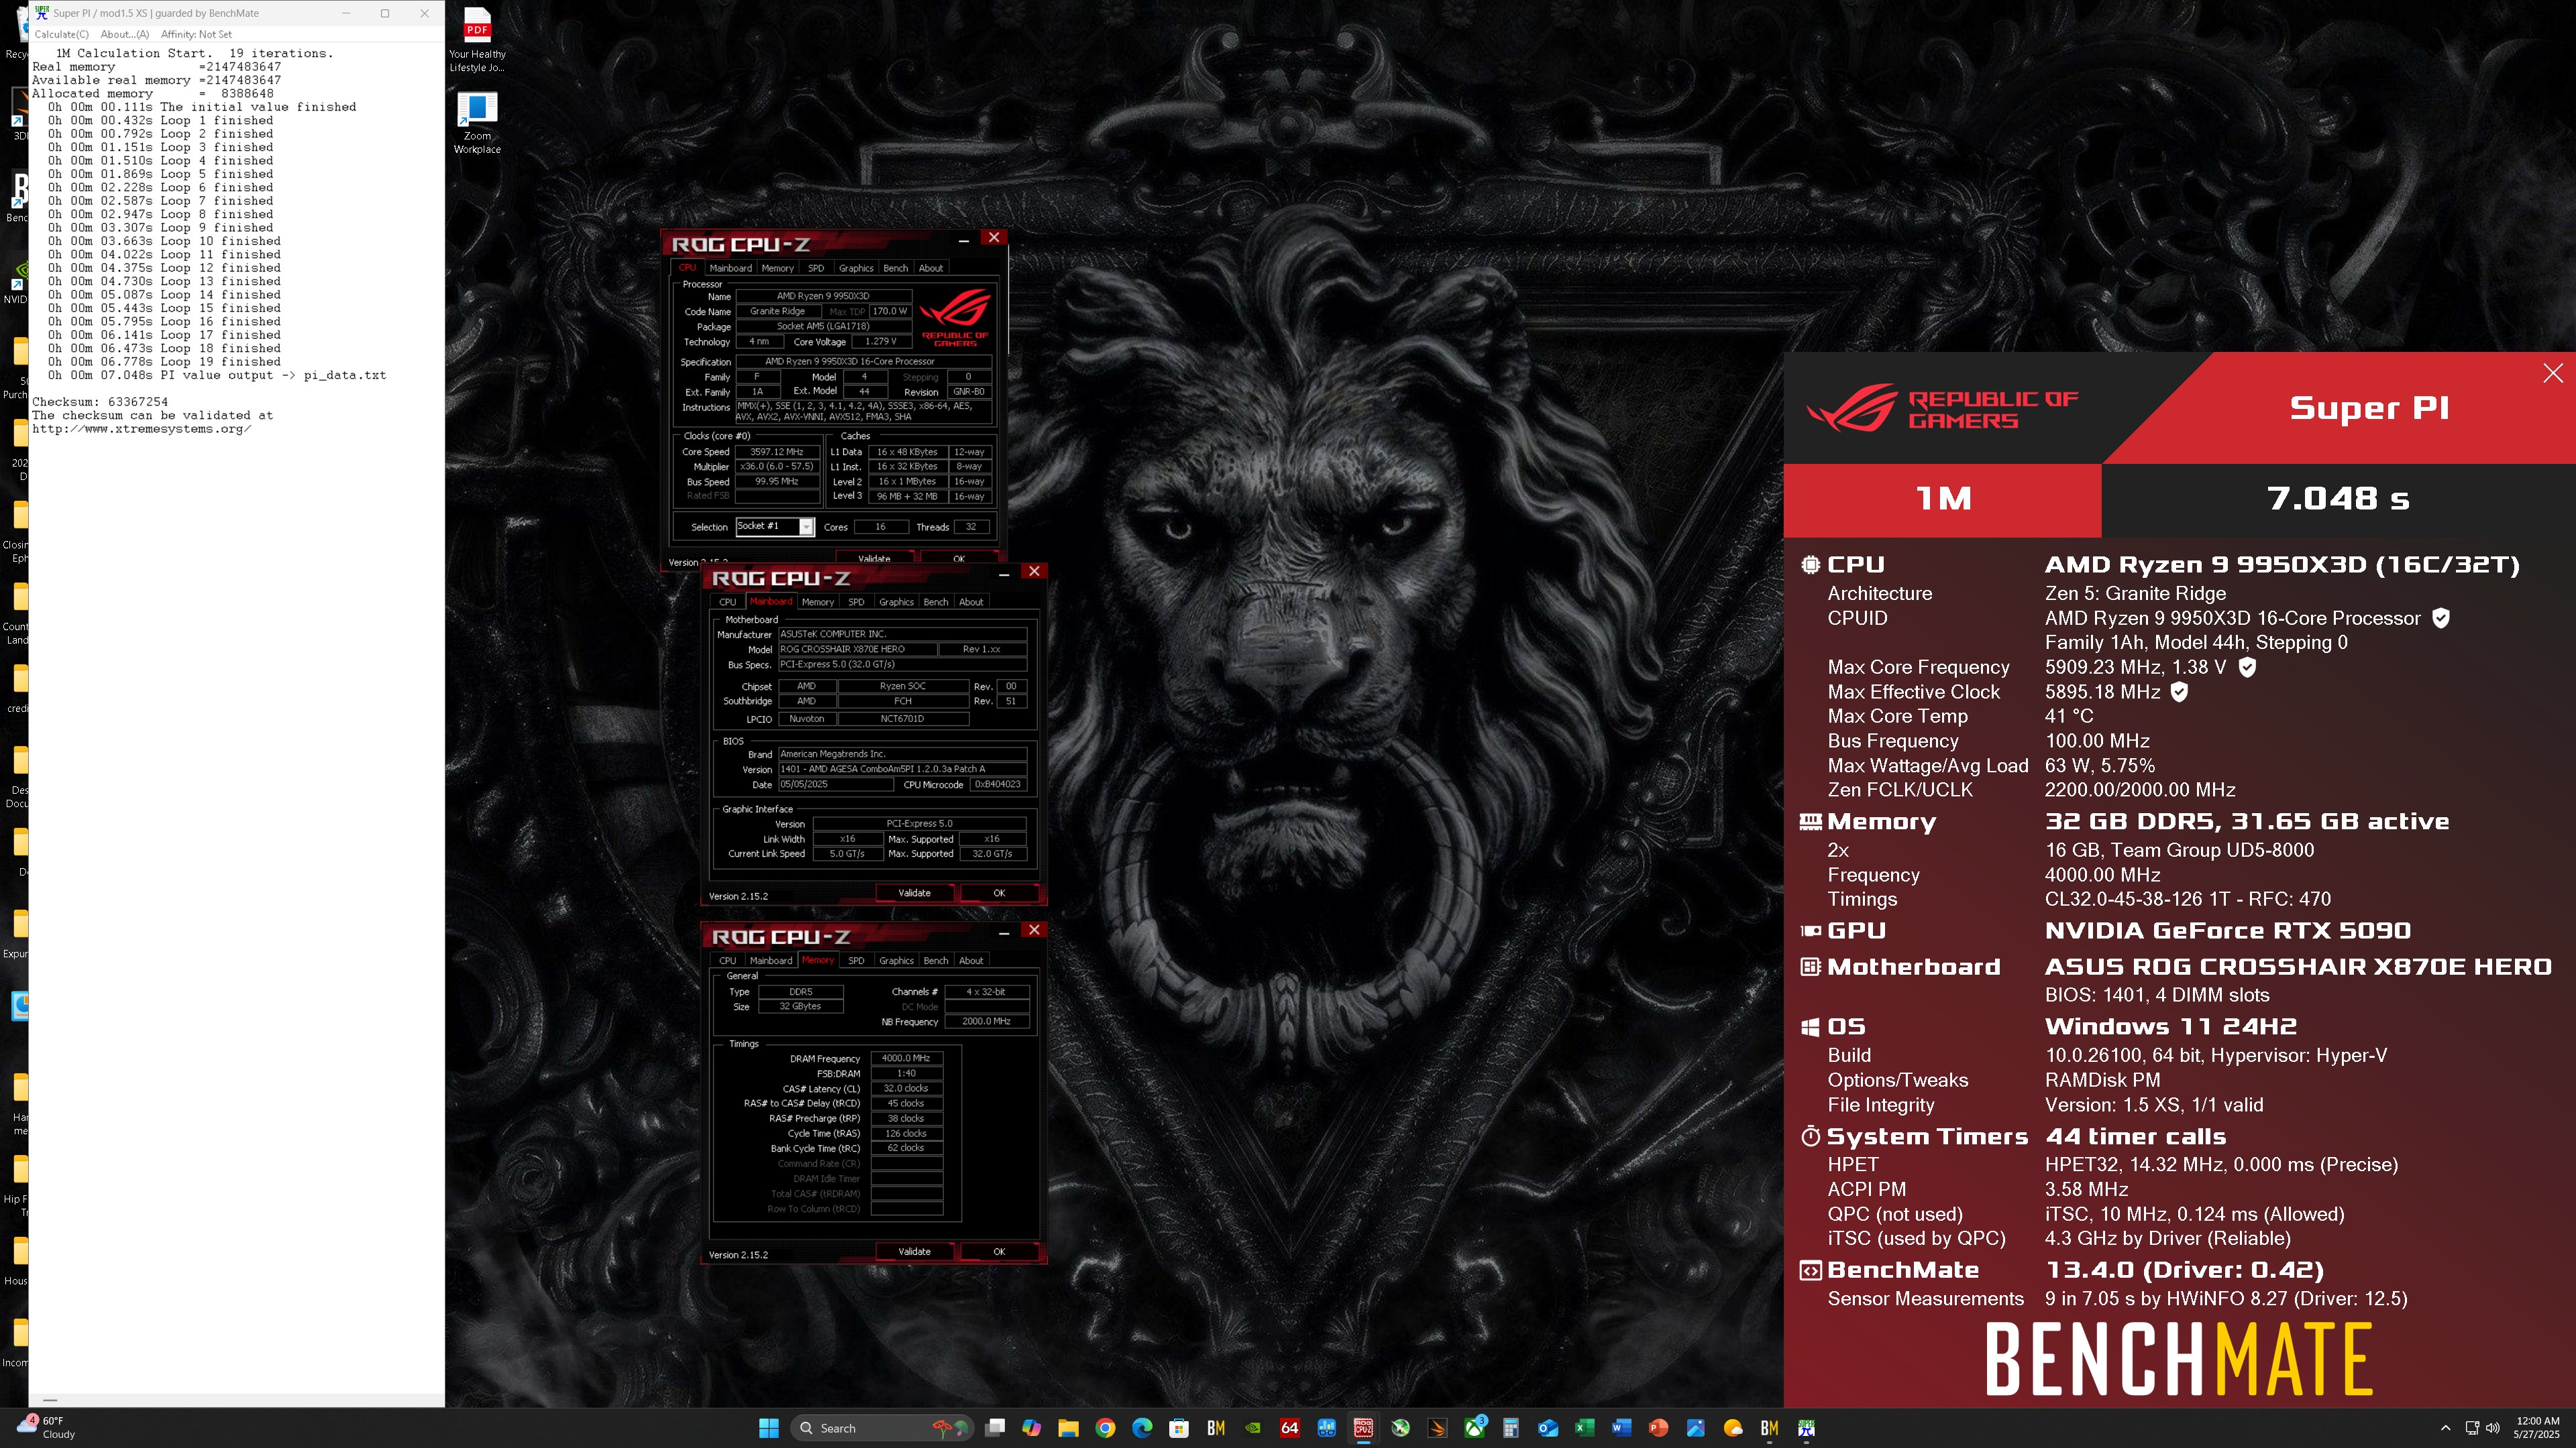
Task: Click the stopwatch icon beside System Timers
Action: [1810, 1136]
